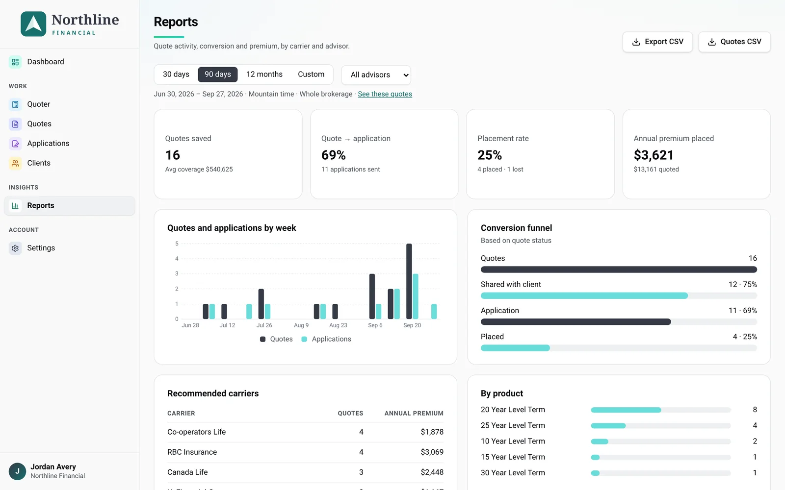
Task: Click the Application funnel bar
Action: 619,322
